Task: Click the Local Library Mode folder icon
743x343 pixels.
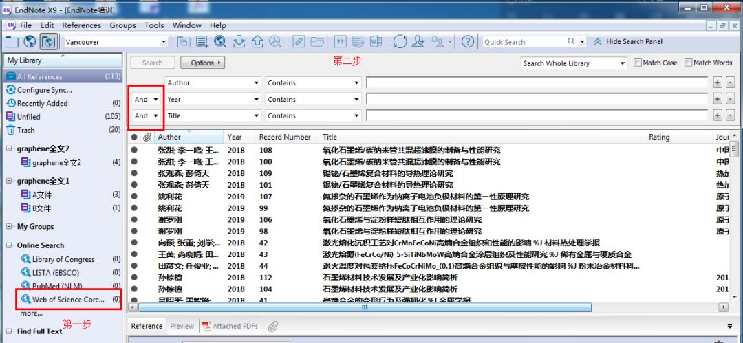Action: coord(12,42)
